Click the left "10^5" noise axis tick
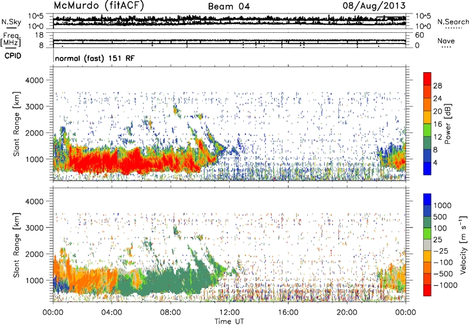This screenshot has height=325, width=469. (x=36, y=16)
